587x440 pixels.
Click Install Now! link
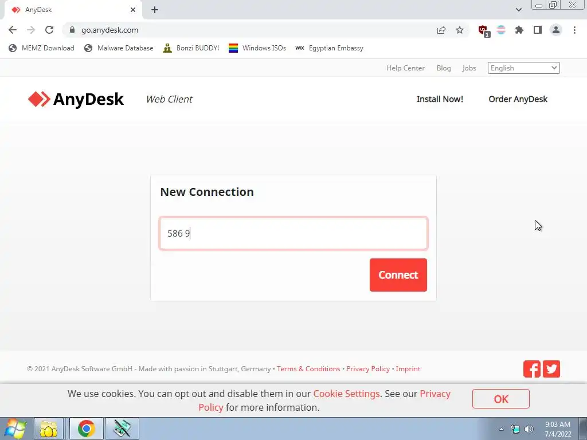(x=440, y=99)
